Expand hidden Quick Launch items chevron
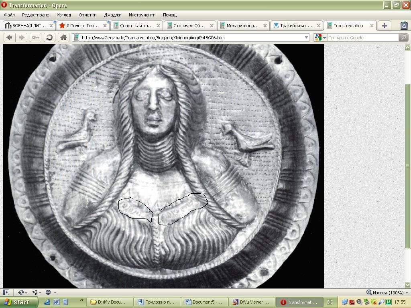The width and height of the screenshot is (411, 308). coord(81,300)
